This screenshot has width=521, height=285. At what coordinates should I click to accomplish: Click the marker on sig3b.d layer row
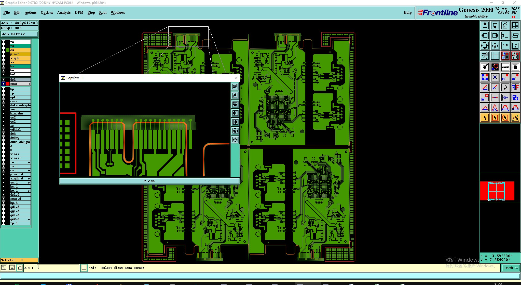(29, 178)
